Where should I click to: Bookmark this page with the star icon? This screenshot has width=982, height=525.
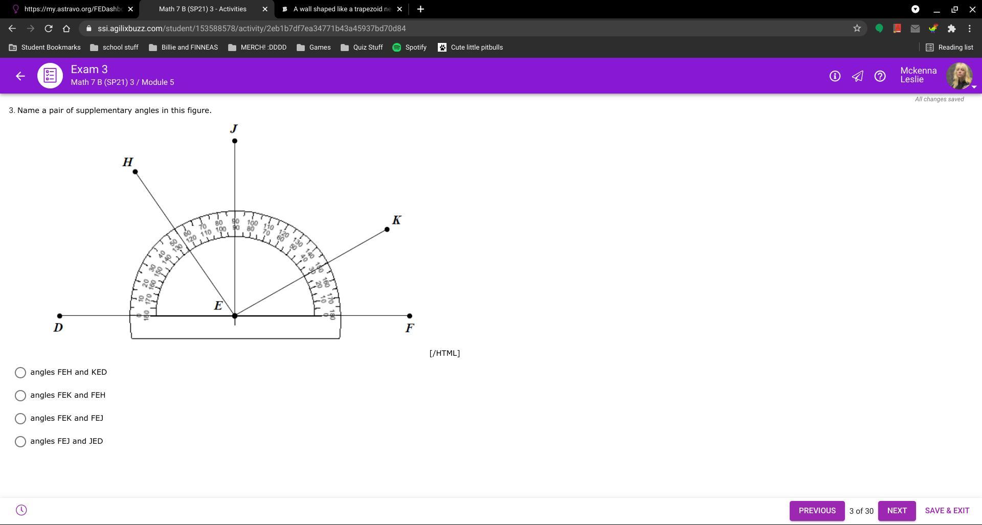tap(857, 29)
